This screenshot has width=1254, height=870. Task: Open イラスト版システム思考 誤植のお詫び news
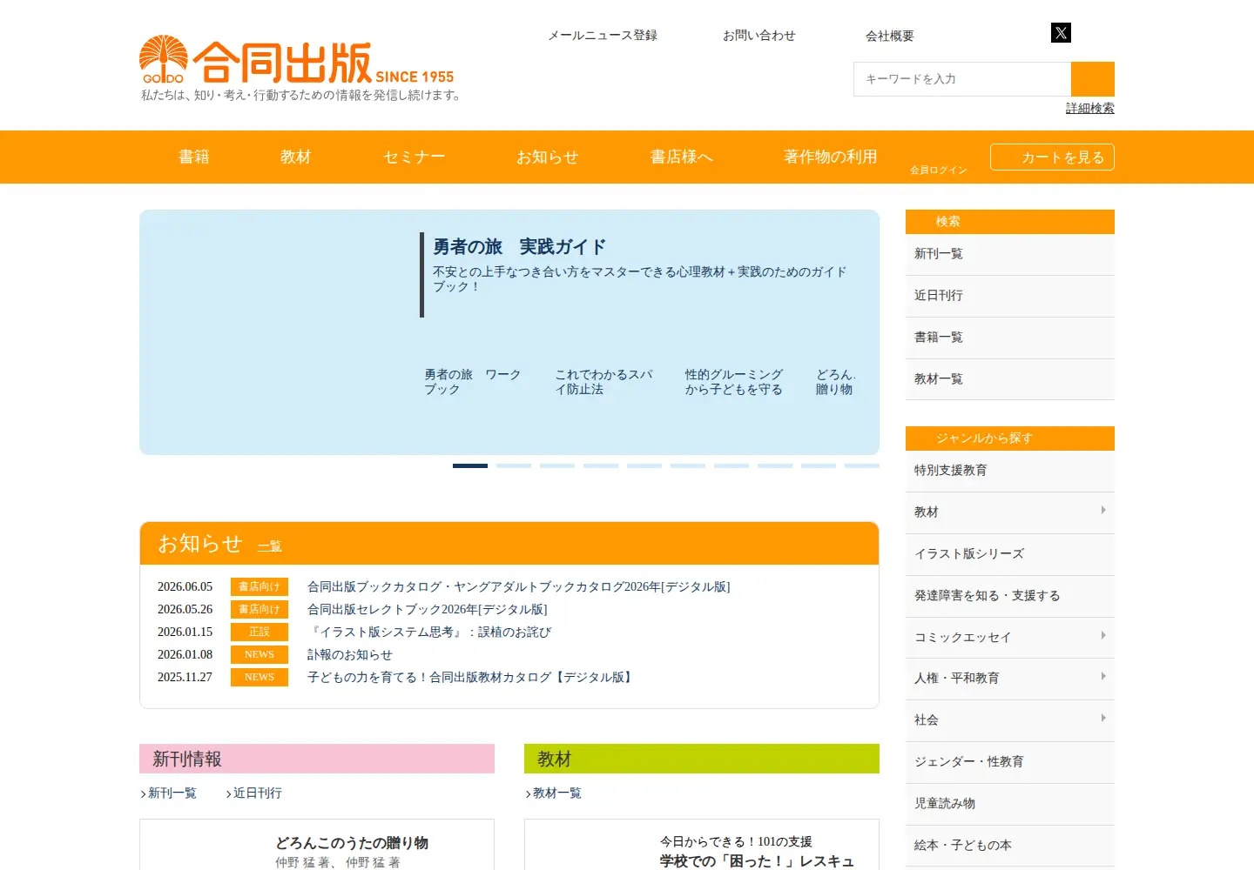coord(429,632)
